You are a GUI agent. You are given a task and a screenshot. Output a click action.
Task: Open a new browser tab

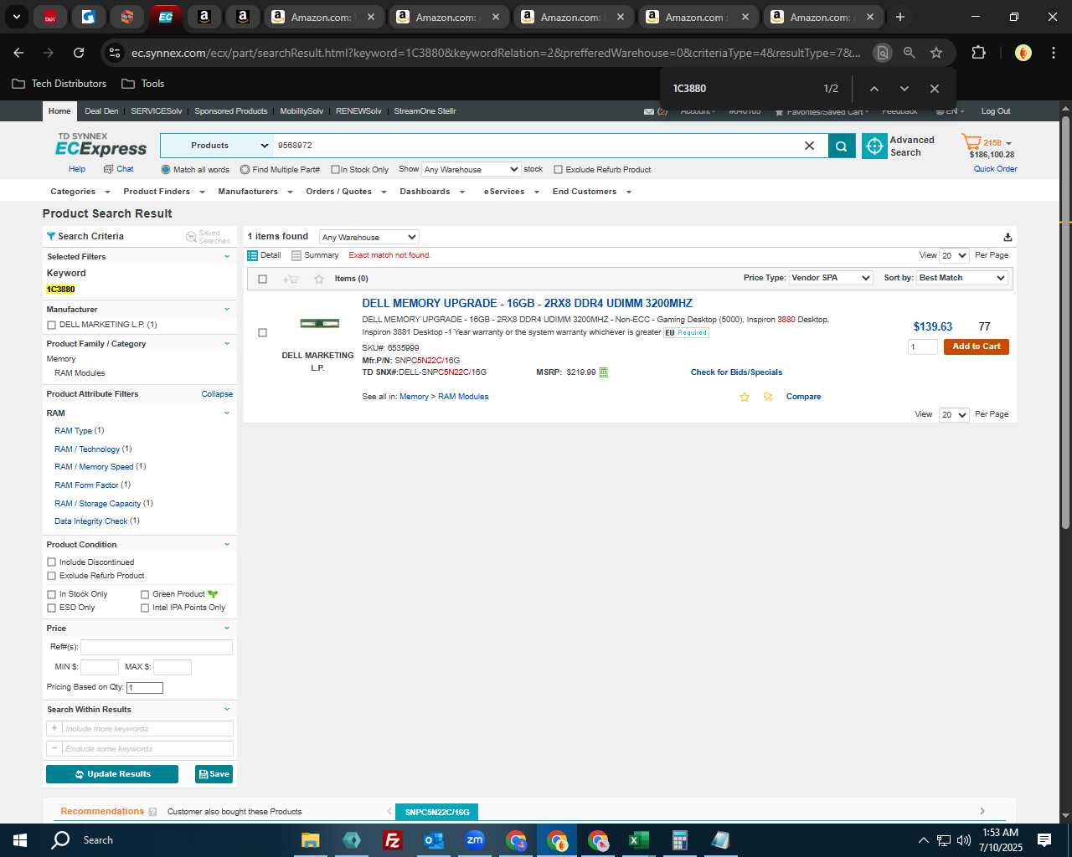tap(899, 17)
